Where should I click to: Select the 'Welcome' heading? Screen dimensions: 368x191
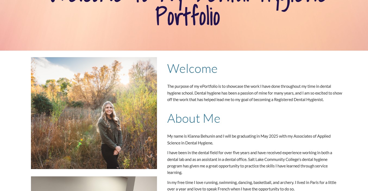(192, 69)
